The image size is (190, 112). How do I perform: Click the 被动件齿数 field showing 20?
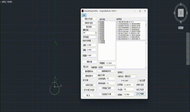(x=111, y=83)
